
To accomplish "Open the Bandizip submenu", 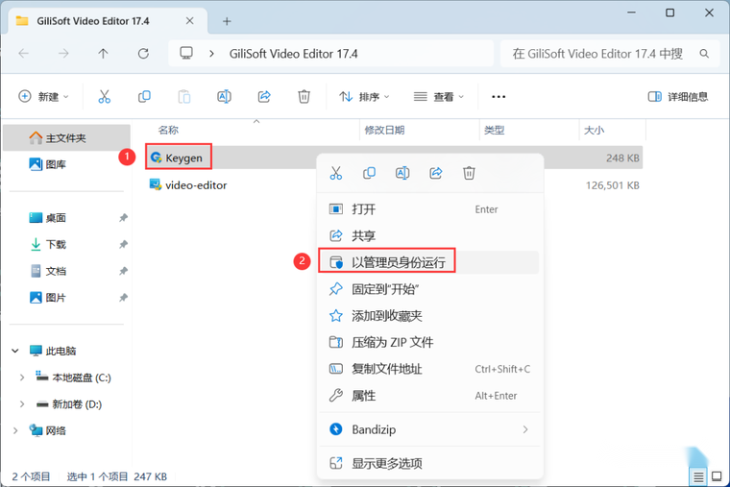I will click(428, 429).
